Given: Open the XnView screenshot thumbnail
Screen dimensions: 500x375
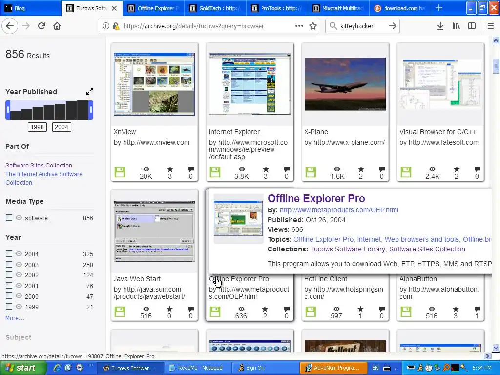Looking at the screenshot, I should pos(154,84).
